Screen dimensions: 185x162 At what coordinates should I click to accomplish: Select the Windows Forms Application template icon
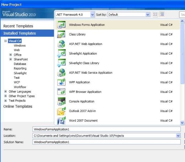pos(61,25)
